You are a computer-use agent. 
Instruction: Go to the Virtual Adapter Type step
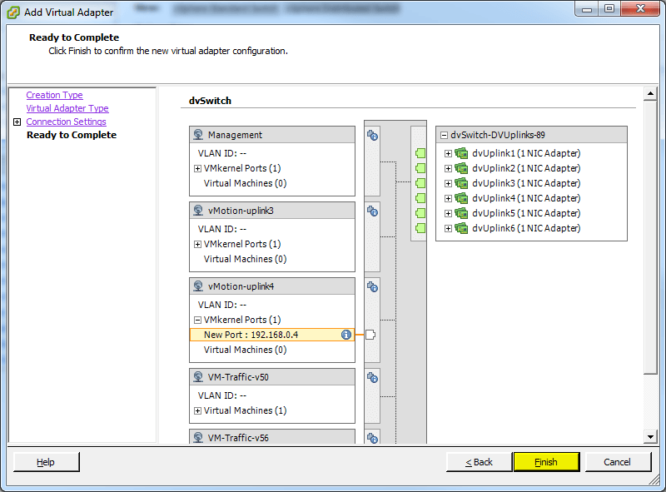67,108
